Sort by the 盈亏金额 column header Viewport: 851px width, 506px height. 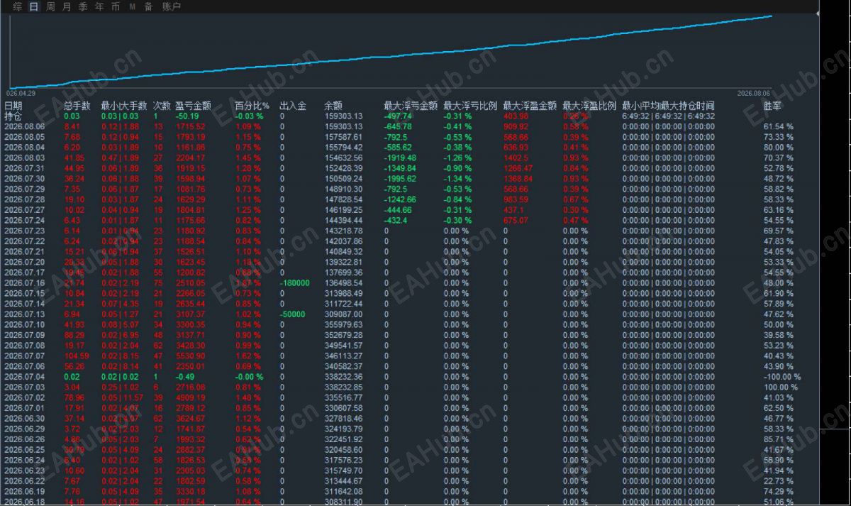[x=194, y=106]
